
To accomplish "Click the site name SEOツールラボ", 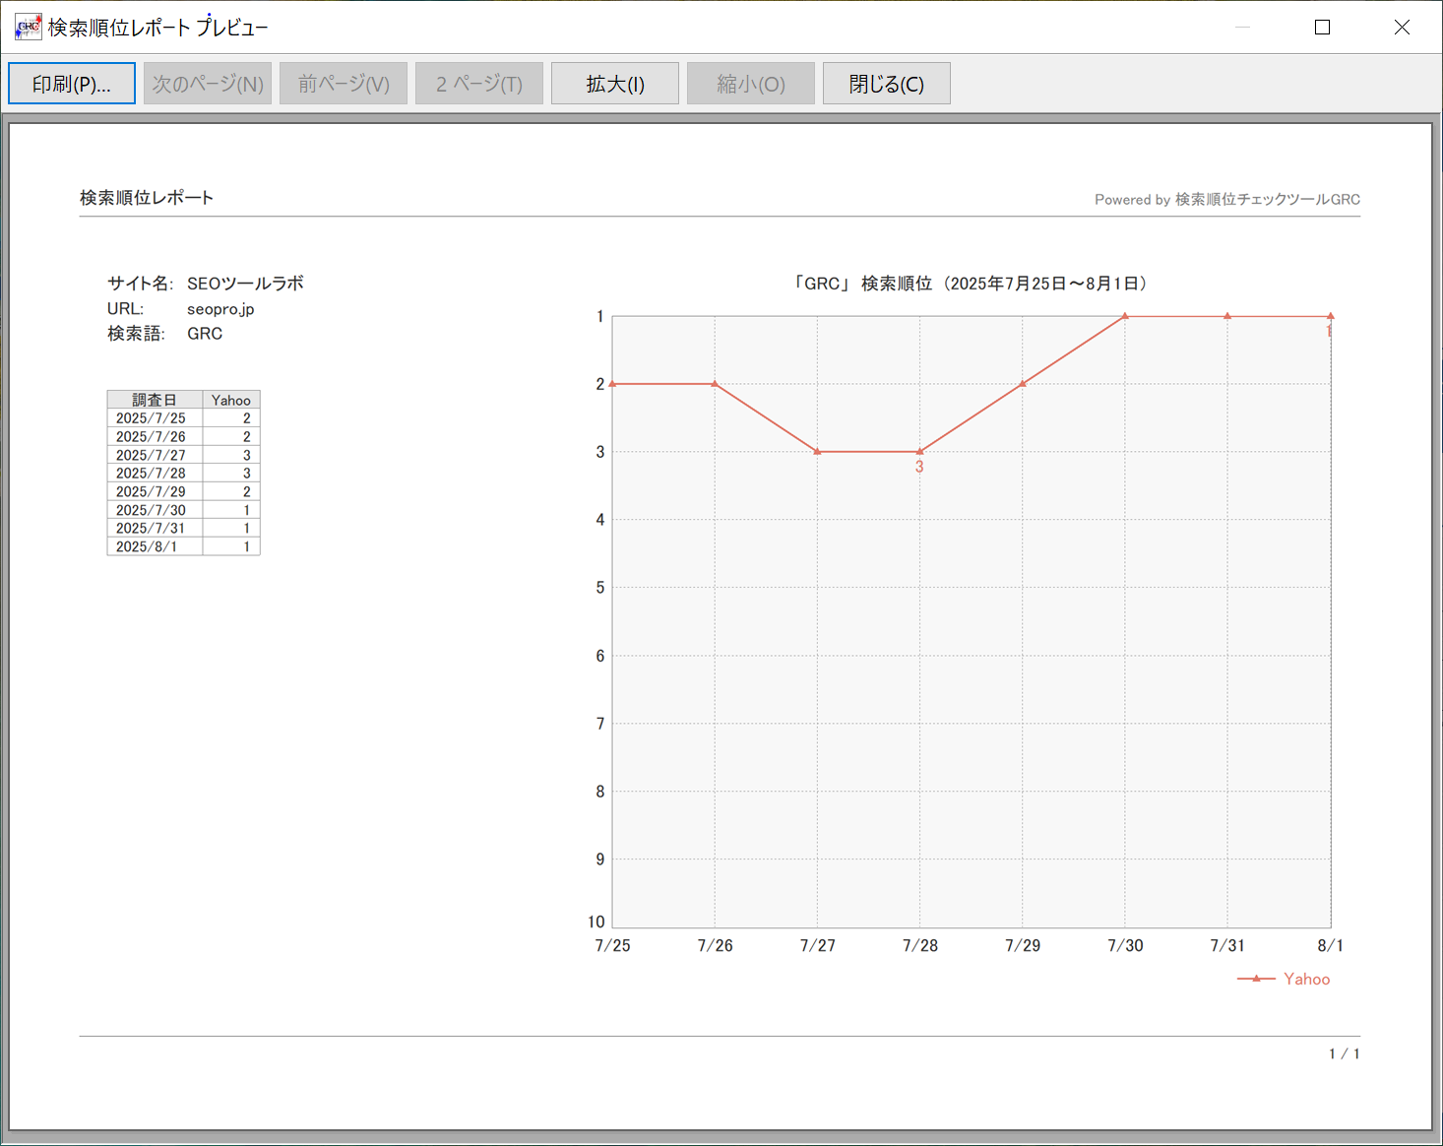I will (245, 284).
